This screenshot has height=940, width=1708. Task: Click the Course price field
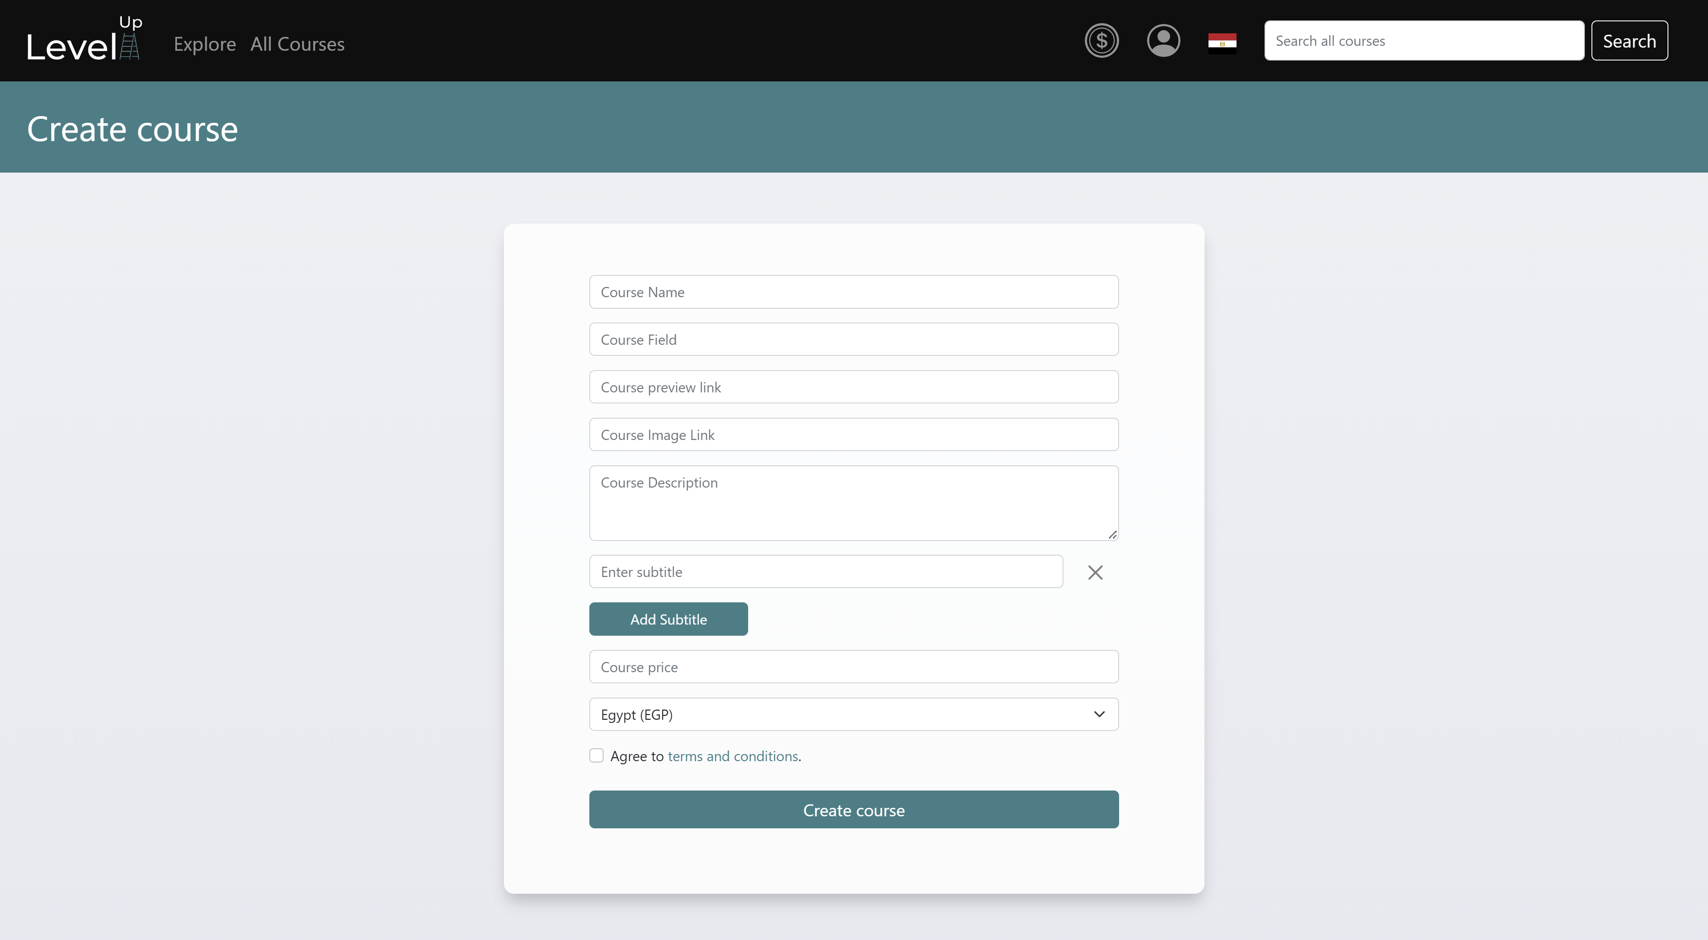coord(853,667)
